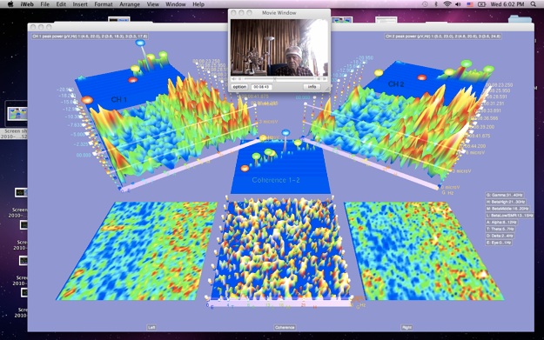Open Spotlight search magnifier icon
Screen dimensions: 544x340
point(534,4)
